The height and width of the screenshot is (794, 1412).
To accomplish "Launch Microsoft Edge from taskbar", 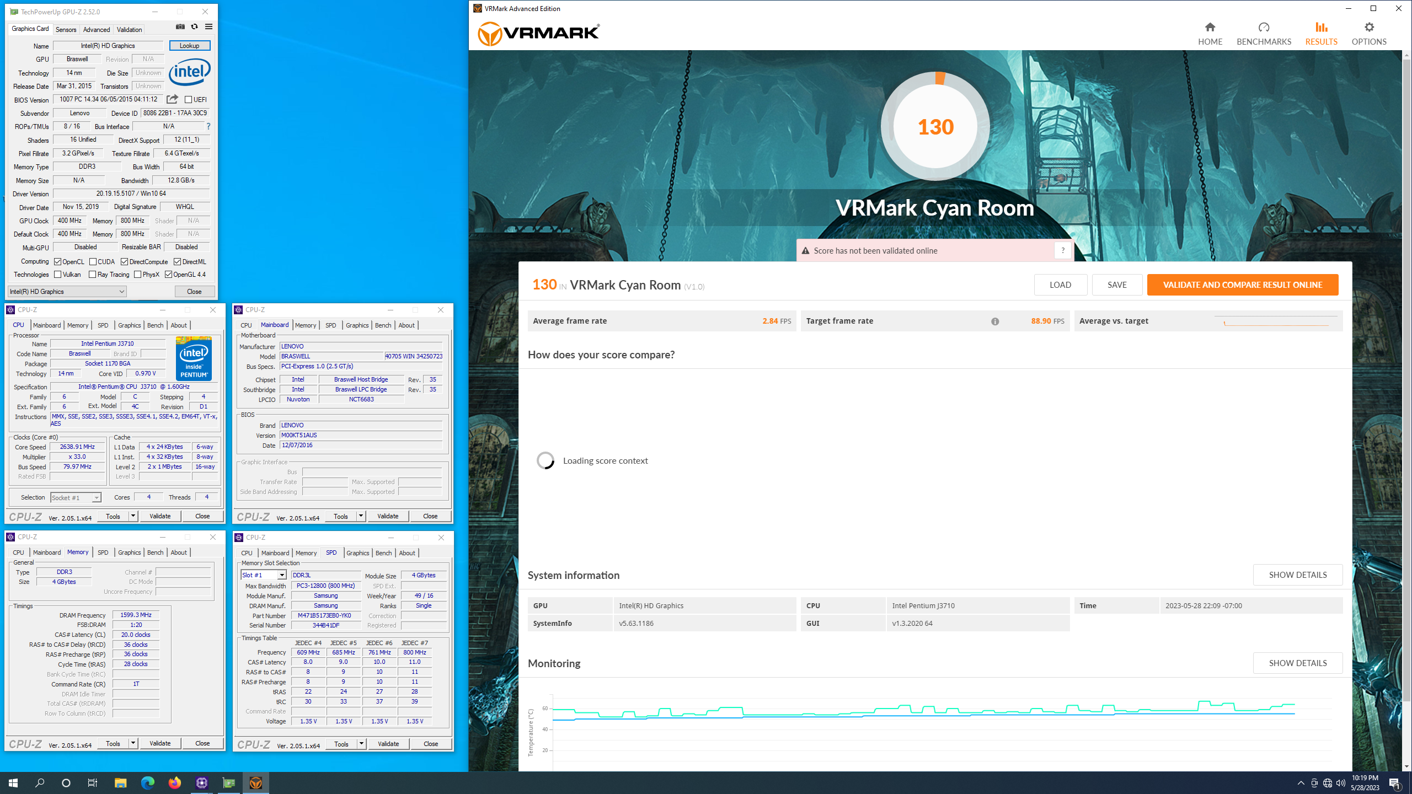I will [147, 782].
